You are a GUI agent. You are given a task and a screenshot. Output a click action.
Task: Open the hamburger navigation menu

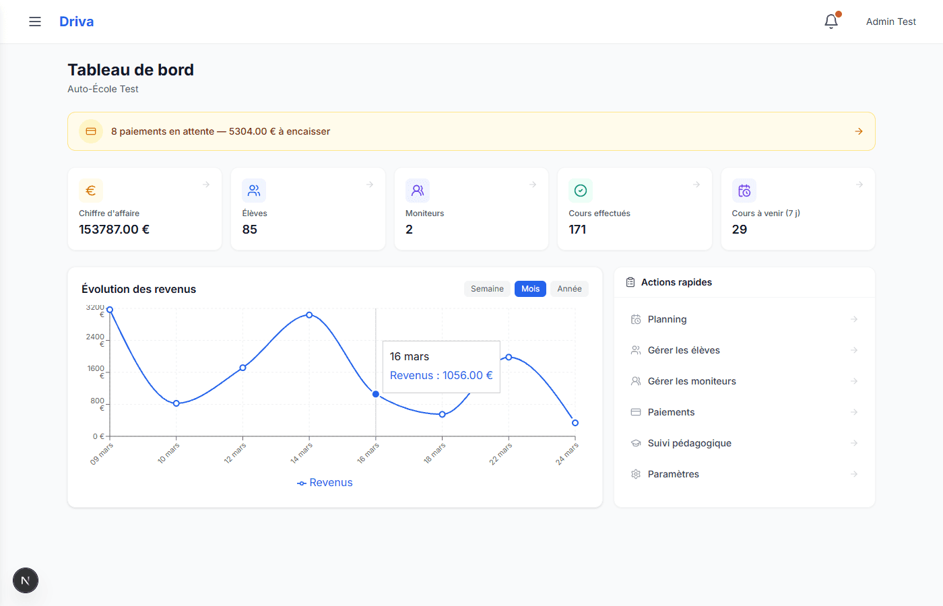pyautogui.click(x=35, y=22)
